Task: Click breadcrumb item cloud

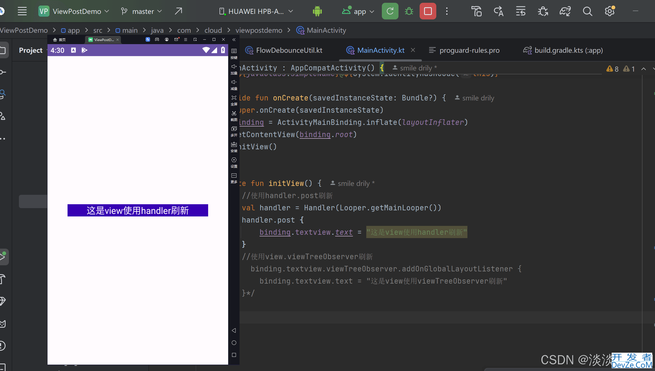Action: pos(213,30)
